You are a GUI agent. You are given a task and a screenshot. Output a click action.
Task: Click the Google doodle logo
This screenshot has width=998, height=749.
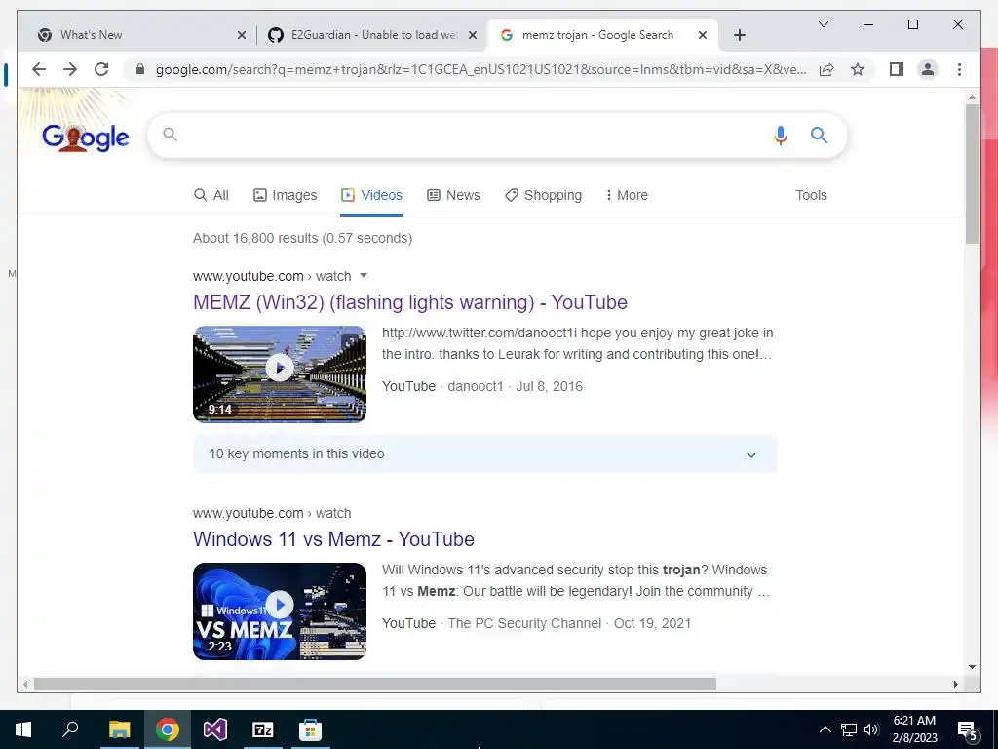(86, 137)
